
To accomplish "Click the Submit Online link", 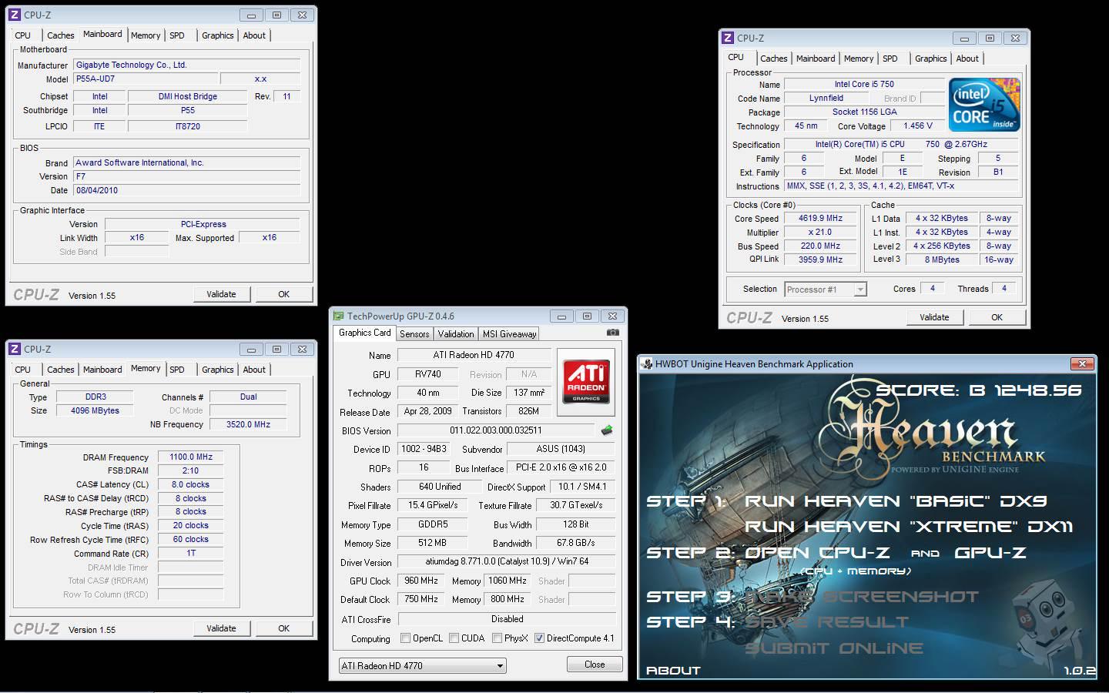I will click(834, 648).
